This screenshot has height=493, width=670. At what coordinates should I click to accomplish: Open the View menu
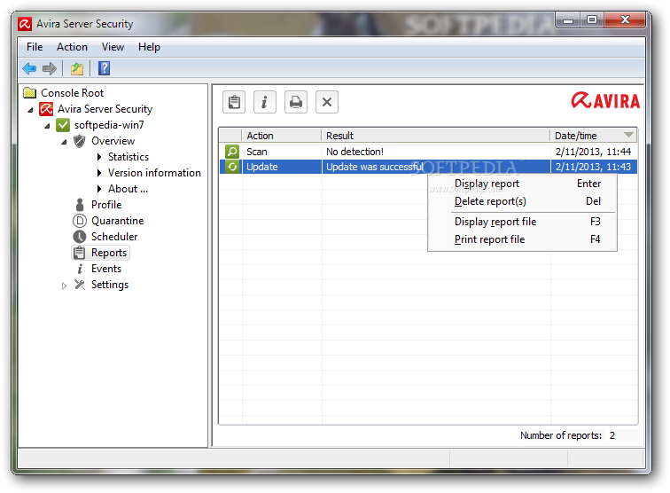113,47
